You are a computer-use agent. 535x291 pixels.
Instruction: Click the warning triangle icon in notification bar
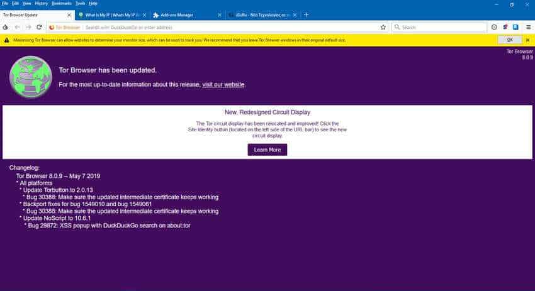click(6, 40)
